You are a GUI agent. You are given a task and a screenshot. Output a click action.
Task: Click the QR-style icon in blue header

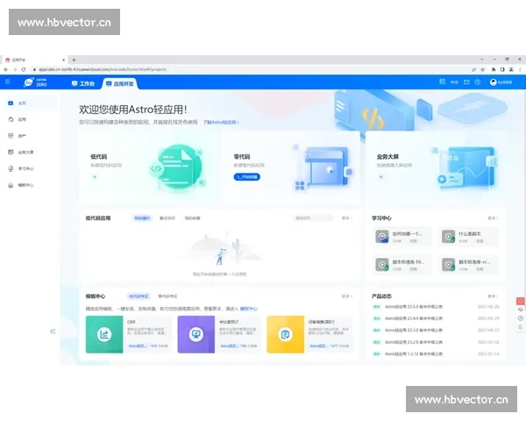pos(442,82)
